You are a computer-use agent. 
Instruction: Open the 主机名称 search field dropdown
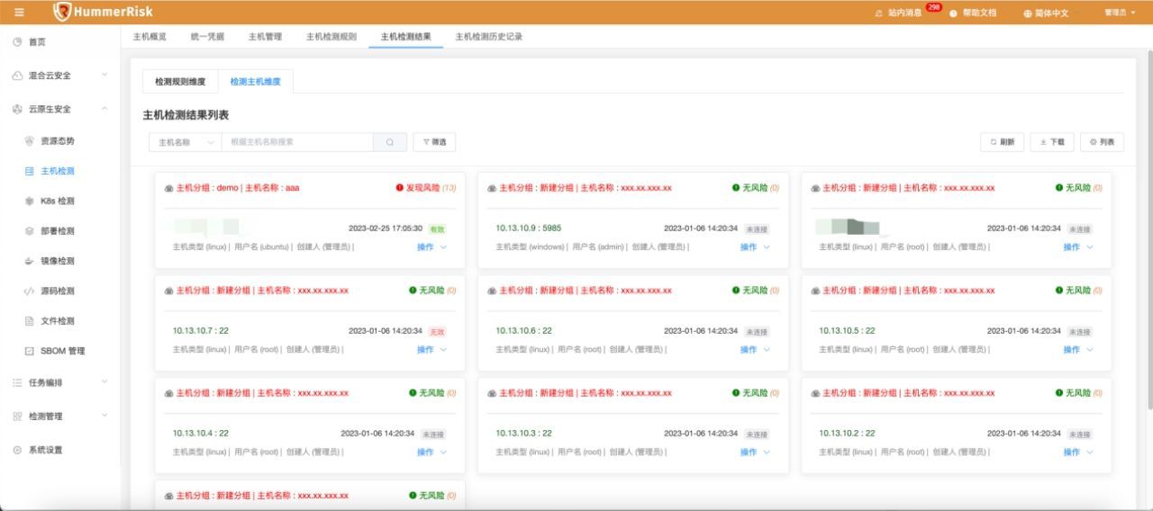[186, 142]
